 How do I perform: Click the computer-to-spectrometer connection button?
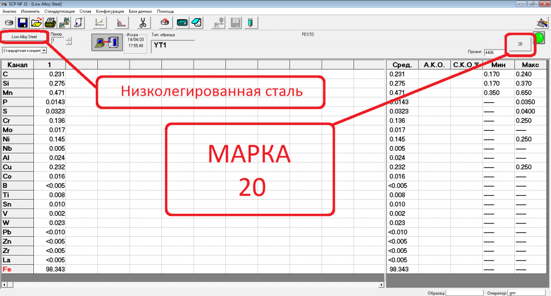click(x=105, y=44)
